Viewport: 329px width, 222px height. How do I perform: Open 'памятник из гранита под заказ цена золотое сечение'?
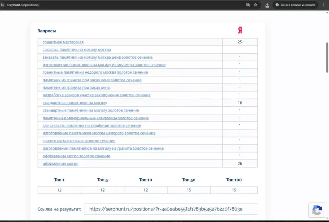[92, 80]
